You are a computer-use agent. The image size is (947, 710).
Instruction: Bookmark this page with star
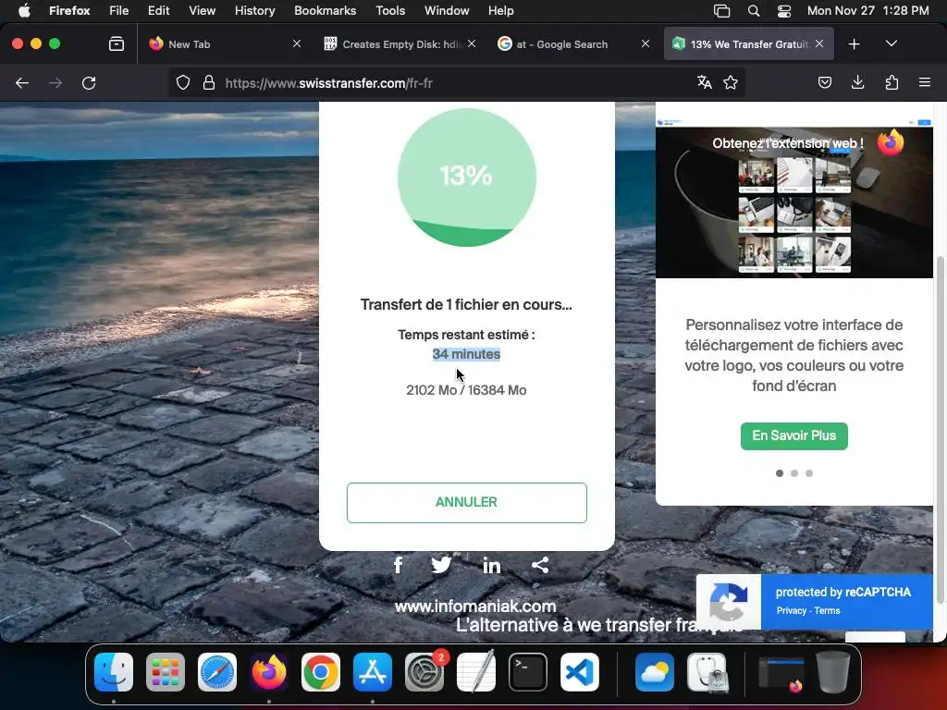click(731, 82)
